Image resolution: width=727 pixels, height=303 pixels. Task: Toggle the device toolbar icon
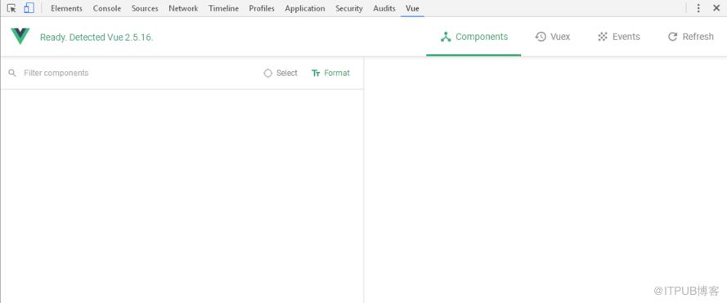pos(29,8)
